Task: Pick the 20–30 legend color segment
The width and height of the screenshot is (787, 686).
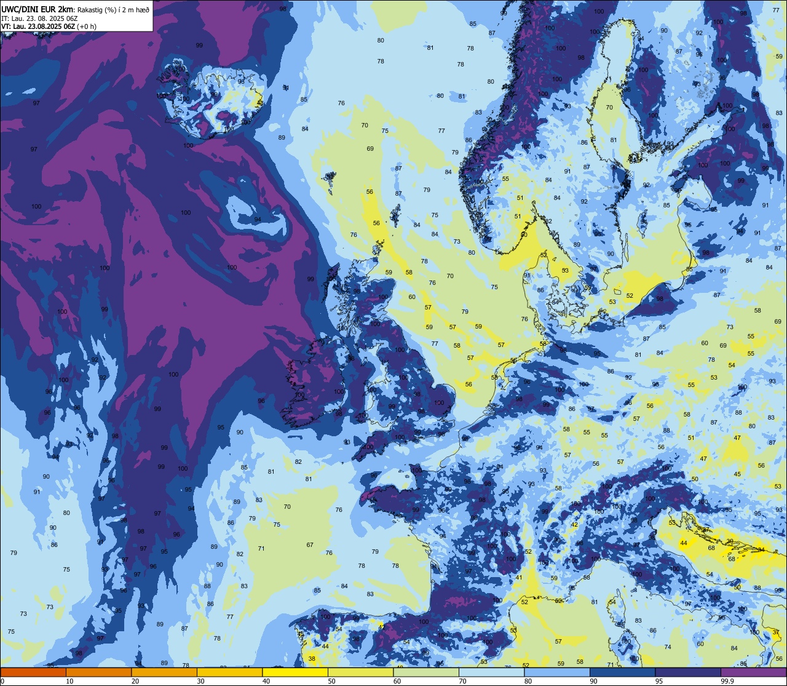Action: pyautogui.click(x=164, y=672)
